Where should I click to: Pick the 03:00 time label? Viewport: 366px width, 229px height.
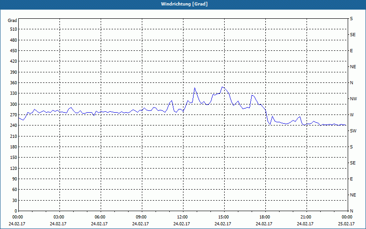click(x=59, y=217)
